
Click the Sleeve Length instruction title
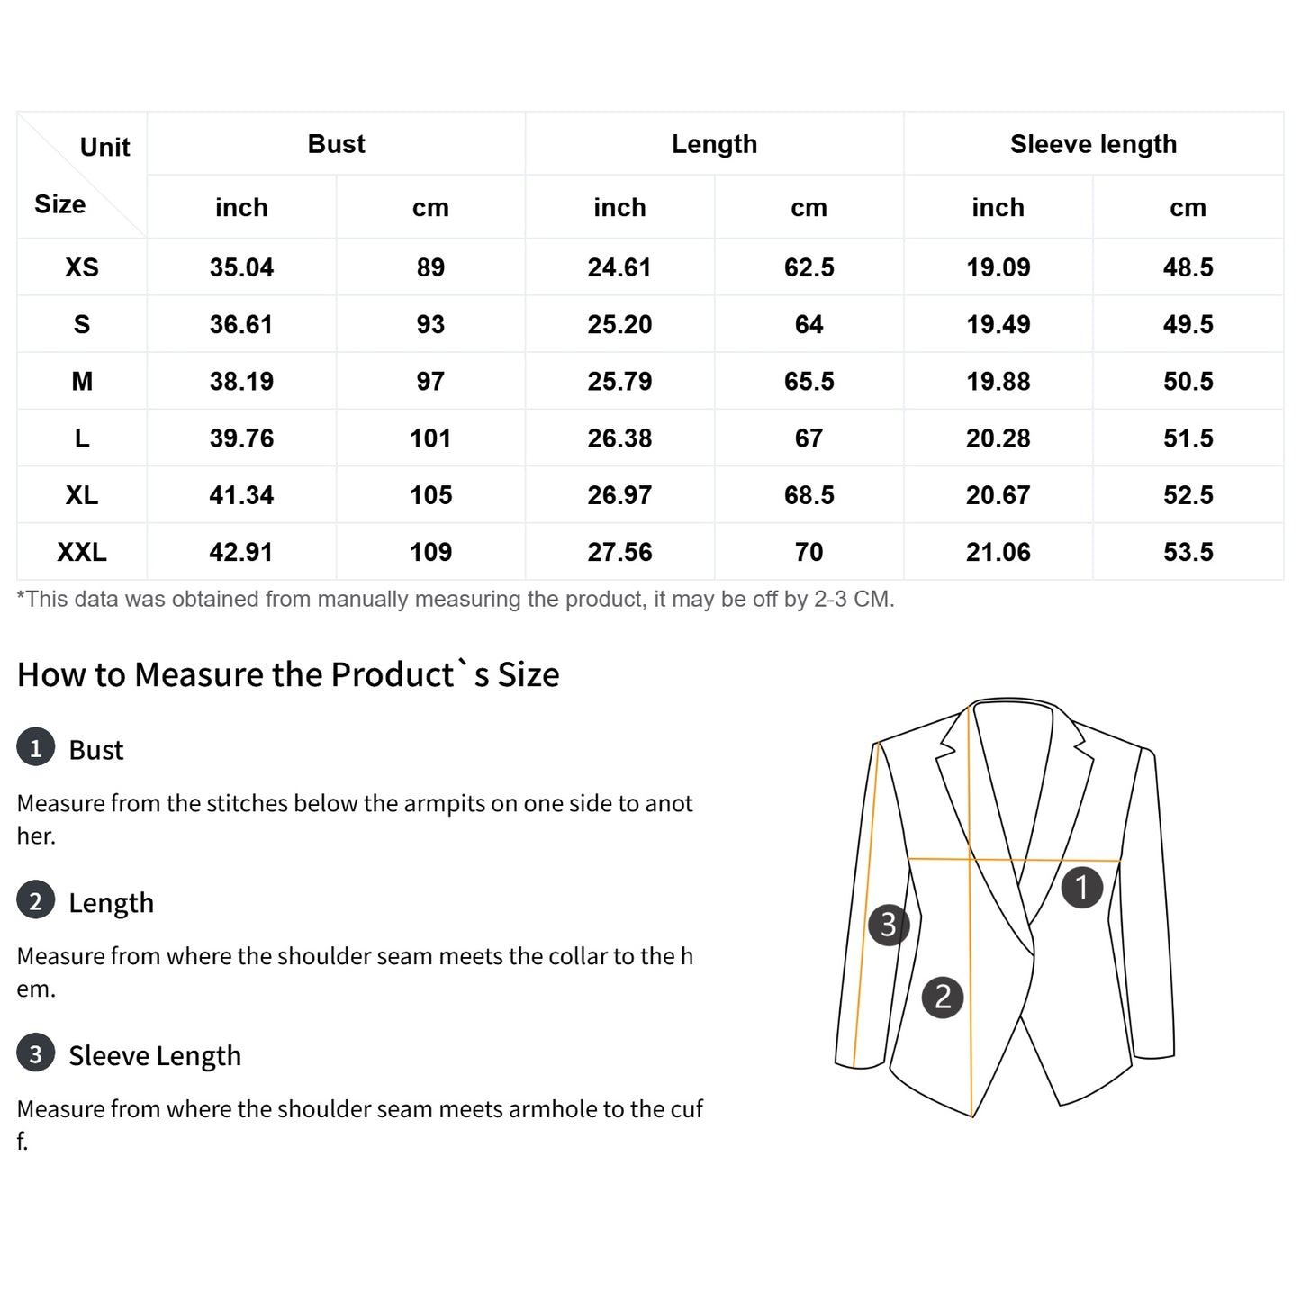(155, 1055)
